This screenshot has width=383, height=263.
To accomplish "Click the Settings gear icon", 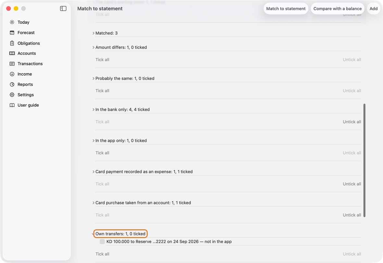I will point(12,95).
